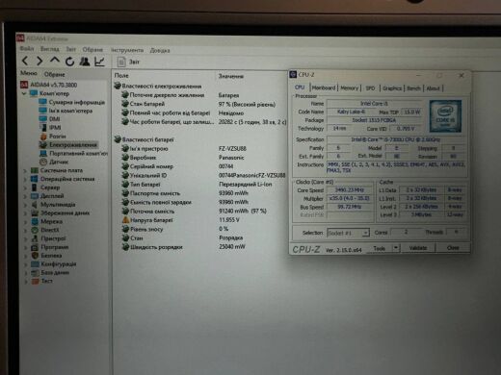Viewport: 501px width, 375px height.
Task: Switch to the SPD tab in CPU-Z
Action: click(370, 88)
